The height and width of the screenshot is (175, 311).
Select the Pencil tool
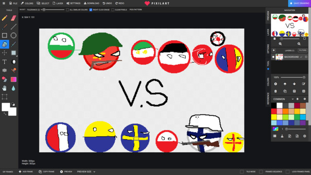(x=4, y=18)
